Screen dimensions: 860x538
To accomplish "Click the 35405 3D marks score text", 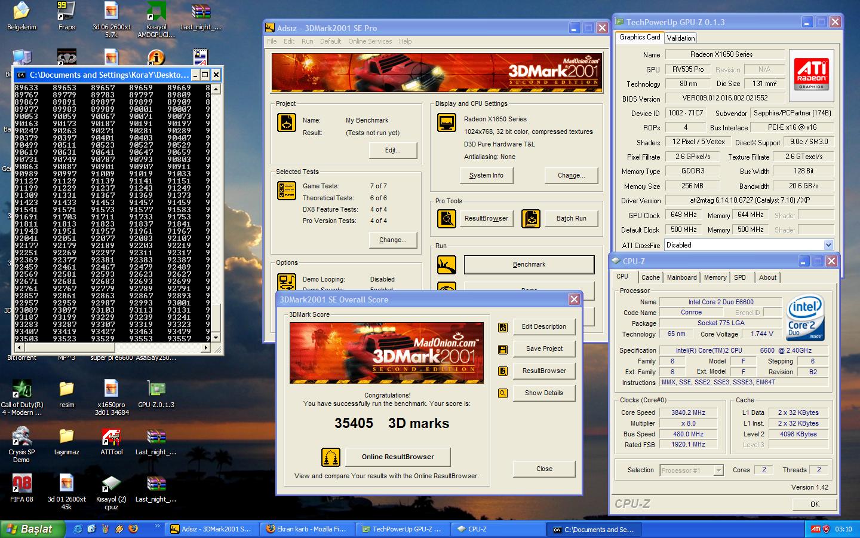I will pyautogui.click(x=392, y=423).
